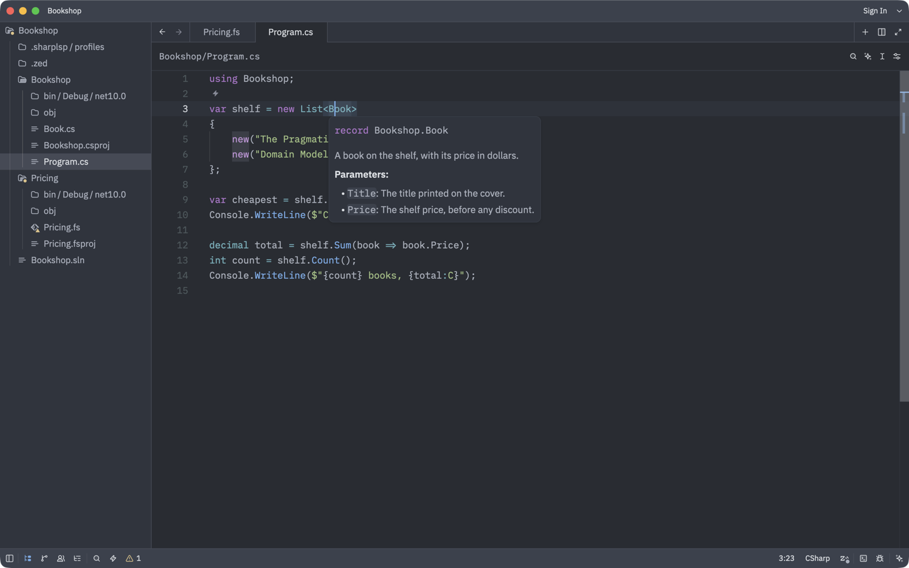Open the agent panel sparkle icon
909x568 pixels.
[900, 559]
